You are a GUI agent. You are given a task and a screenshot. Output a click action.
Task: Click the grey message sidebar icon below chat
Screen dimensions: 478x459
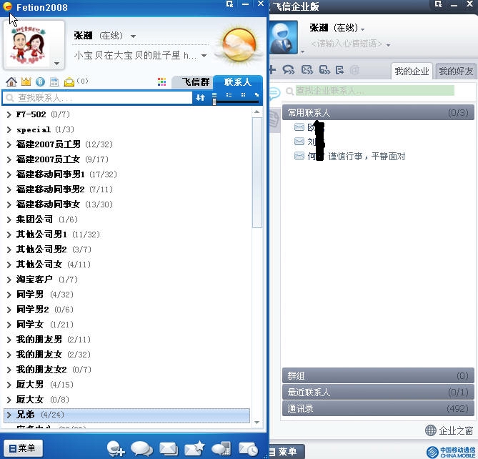click(x=274, y=119)
